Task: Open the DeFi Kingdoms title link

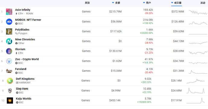Action: point(25,79)
